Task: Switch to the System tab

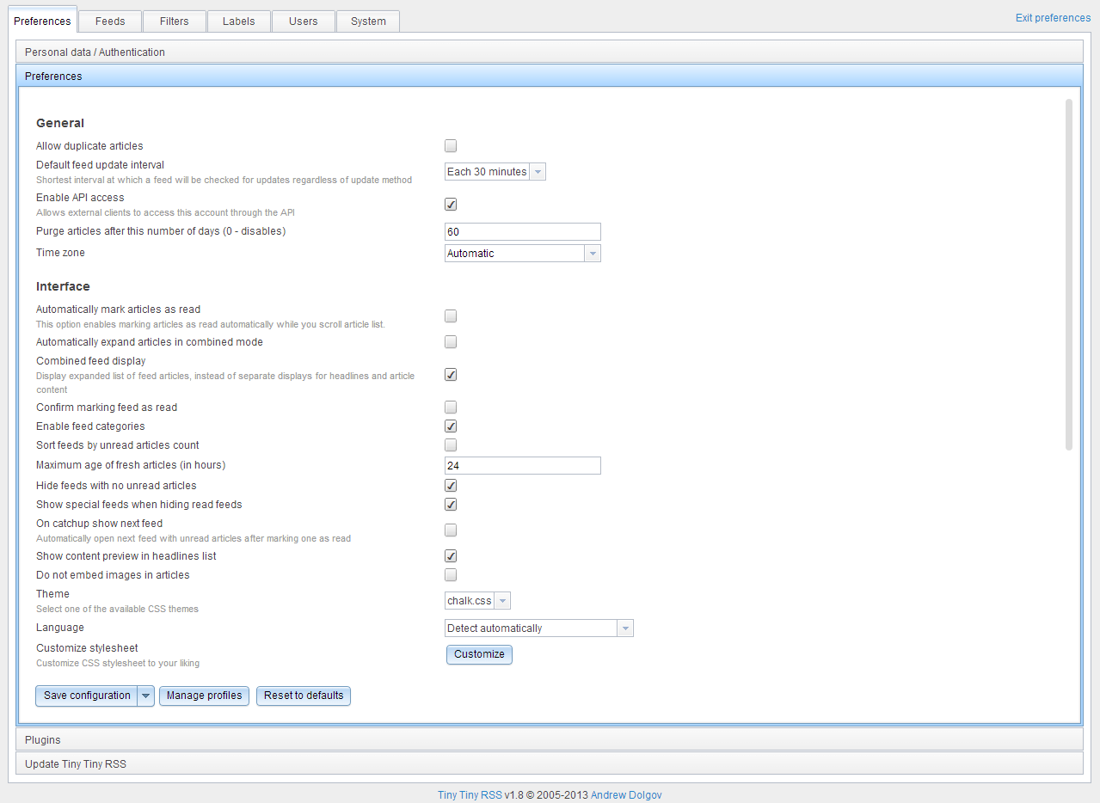Action: click(x=367, y=21)
